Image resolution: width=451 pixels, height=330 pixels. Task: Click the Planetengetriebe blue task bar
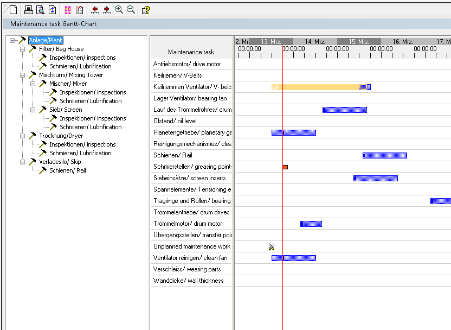point(294,132)
